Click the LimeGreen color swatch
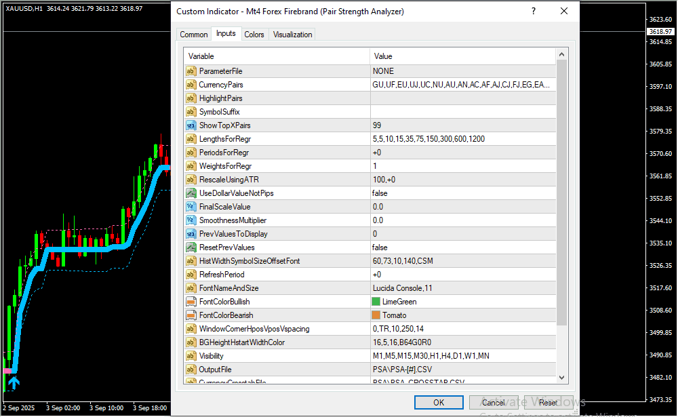The height and width of the screenshot is (417, 678). (376, 302)
